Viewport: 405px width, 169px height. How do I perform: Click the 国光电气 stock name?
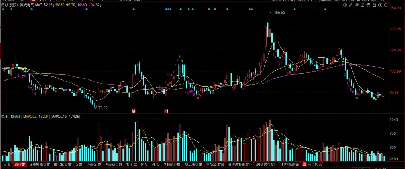click(x=27, y=5)
